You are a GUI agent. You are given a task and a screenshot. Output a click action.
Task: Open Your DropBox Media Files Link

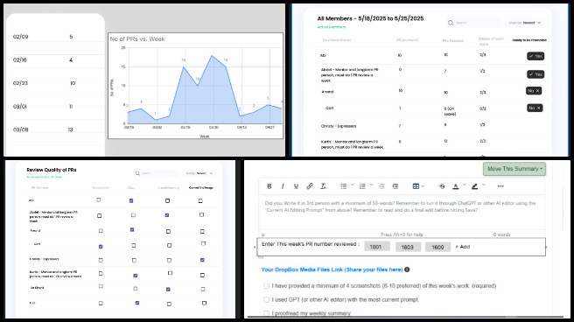point(332,269)
